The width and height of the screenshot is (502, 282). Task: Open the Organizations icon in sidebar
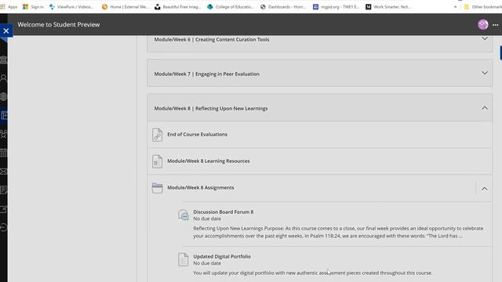pyautogui.click(x=3, y=134)
